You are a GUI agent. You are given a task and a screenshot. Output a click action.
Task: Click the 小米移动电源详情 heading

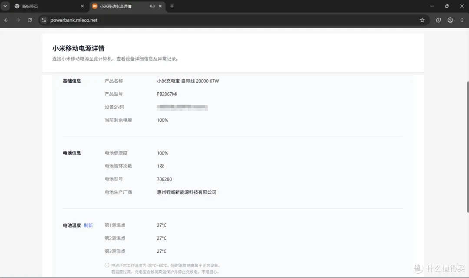click(x=78, y=48)
